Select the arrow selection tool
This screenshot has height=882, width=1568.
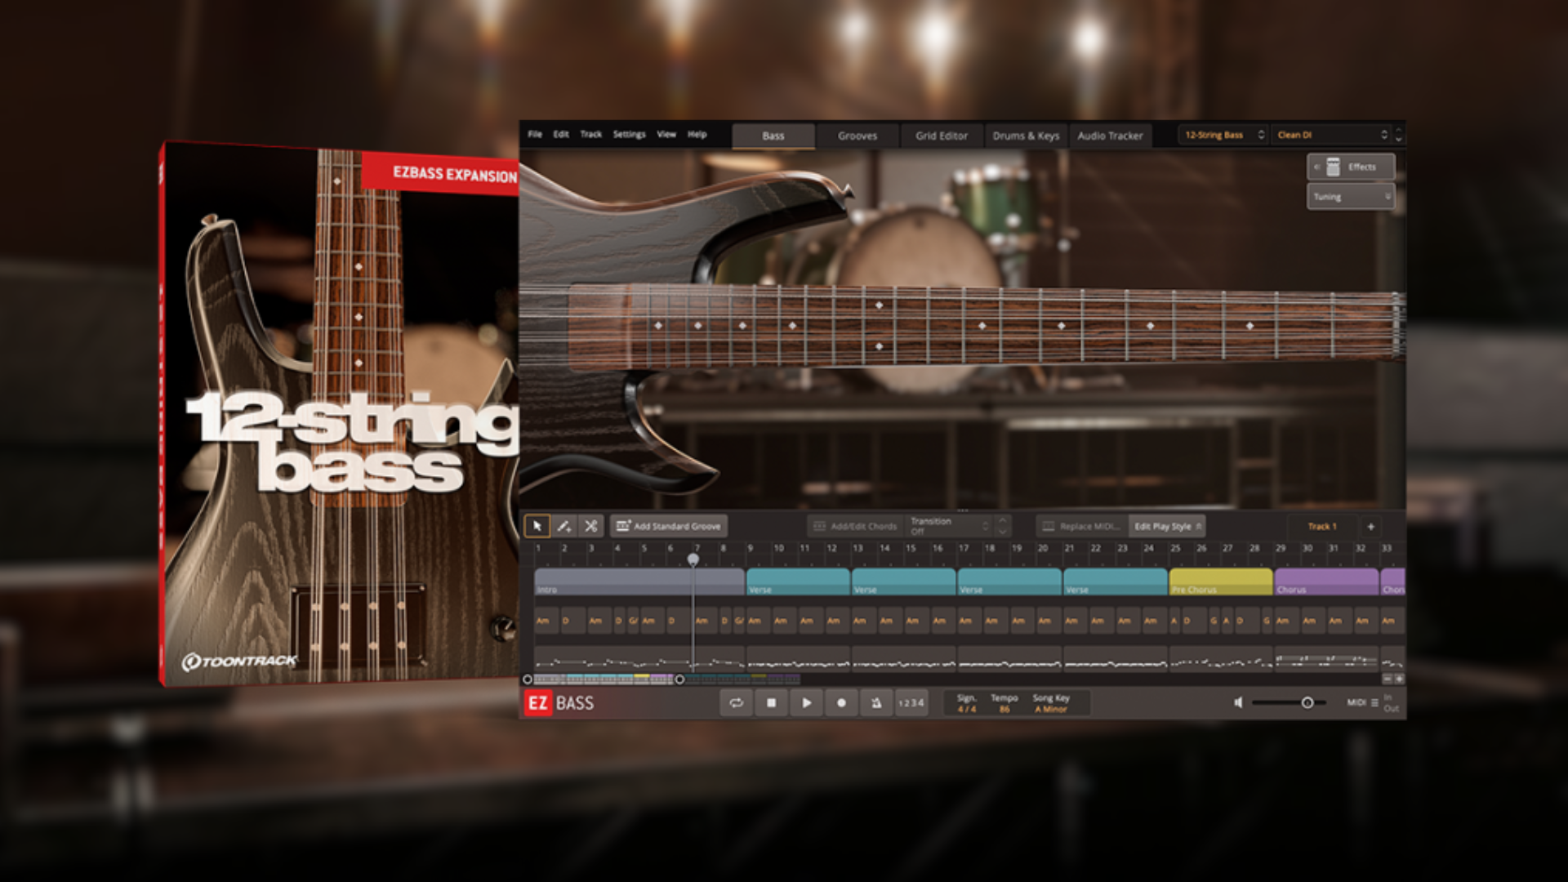point(537,526)
